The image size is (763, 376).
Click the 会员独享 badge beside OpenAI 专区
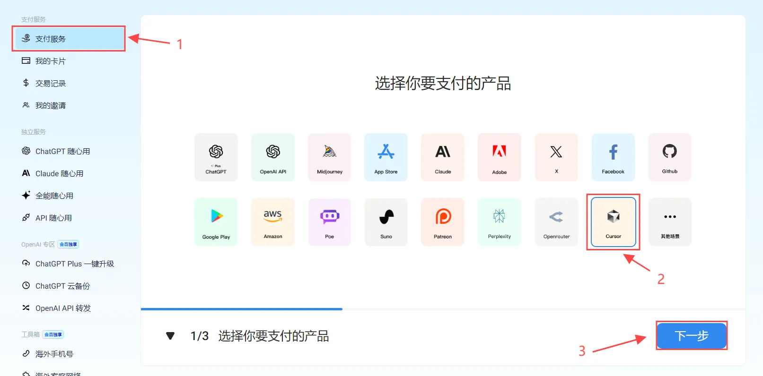click(x=69, y=244)
